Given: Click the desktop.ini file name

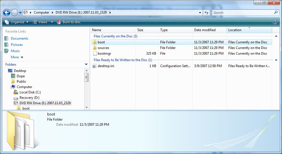Looking at the screenshot, I should click(106, 66).
